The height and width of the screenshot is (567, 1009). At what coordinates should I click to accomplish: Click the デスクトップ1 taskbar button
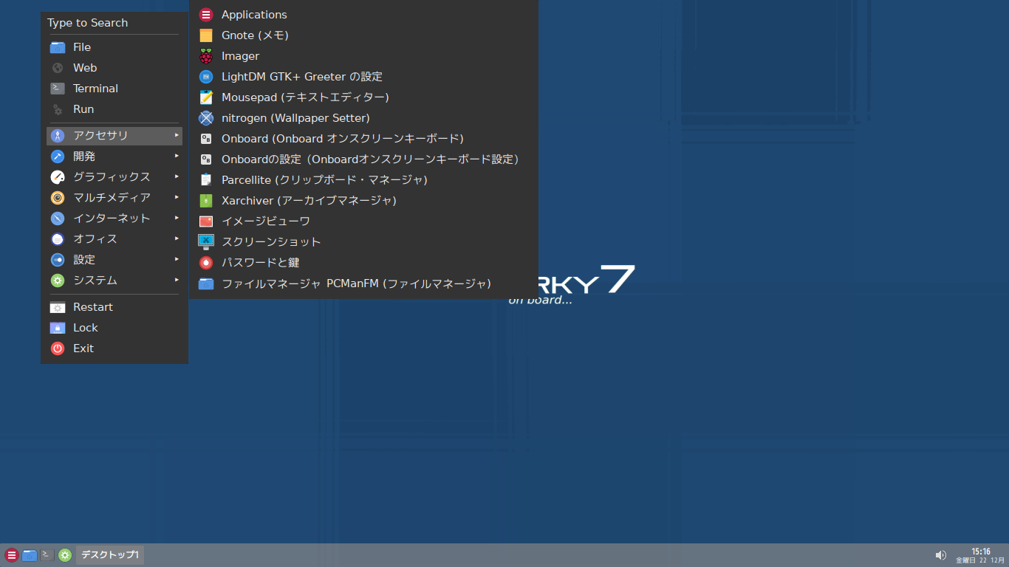click(110, 555)
